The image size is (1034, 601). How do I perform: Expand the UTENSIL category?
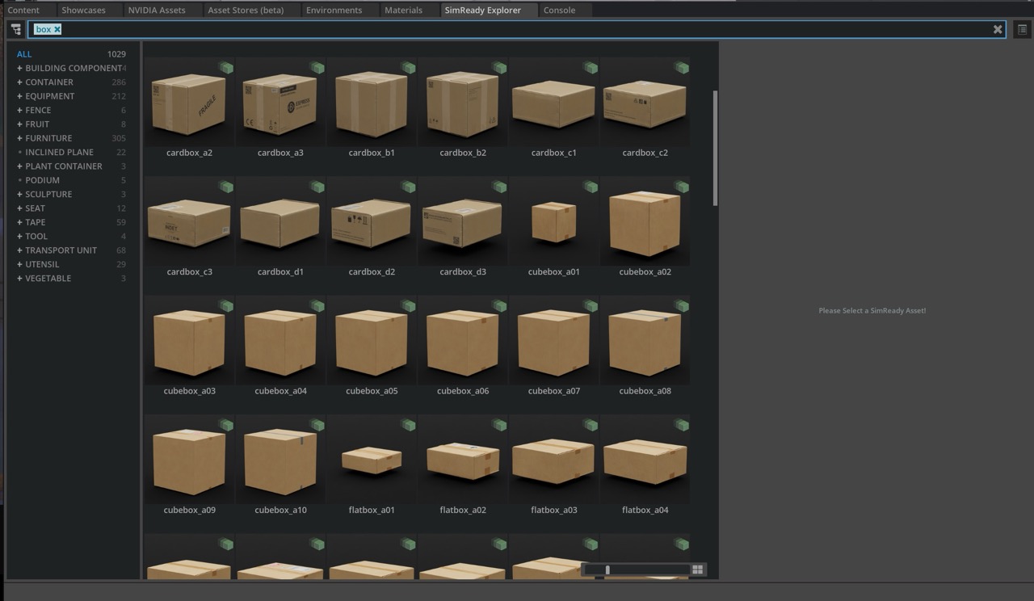(19, 264)
